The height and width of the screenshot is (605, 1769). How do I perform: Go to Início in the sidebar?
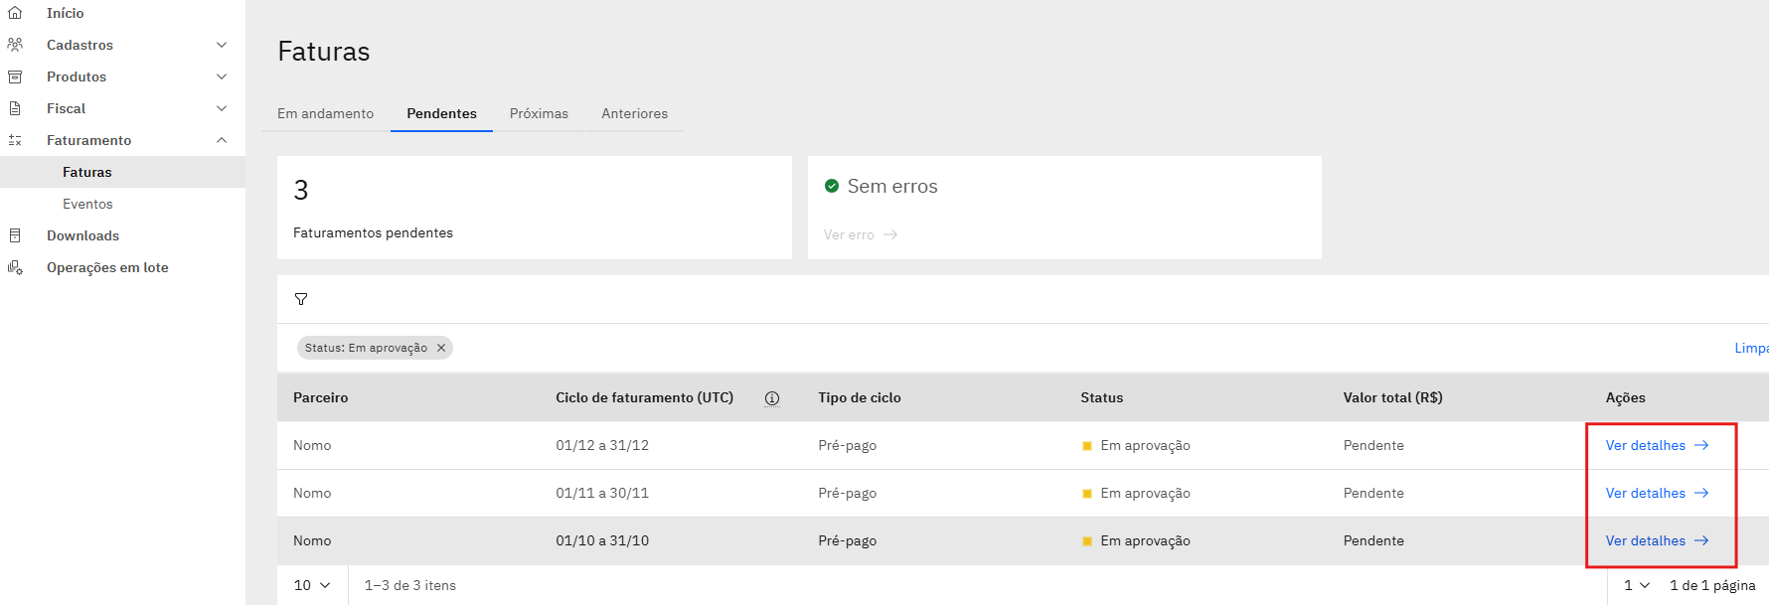point(122,13)
